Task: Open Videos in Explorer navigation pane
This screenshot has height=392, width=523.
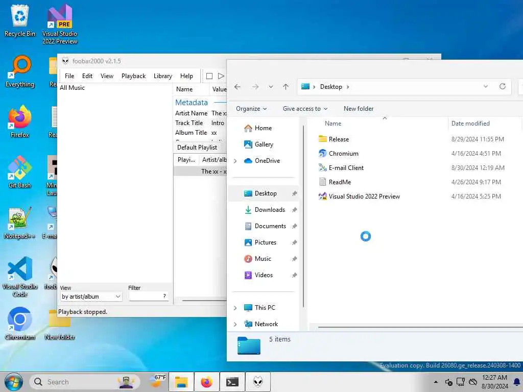Action: 265,275
